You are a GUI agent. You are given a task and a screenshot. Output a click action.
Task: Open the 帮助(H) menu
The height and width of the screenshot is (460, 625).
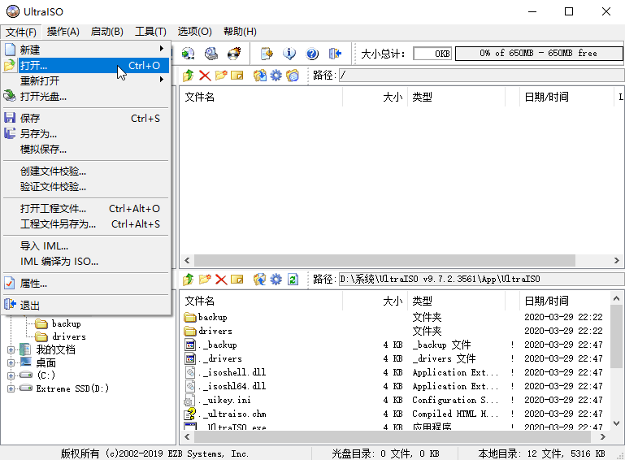point(240,32)
